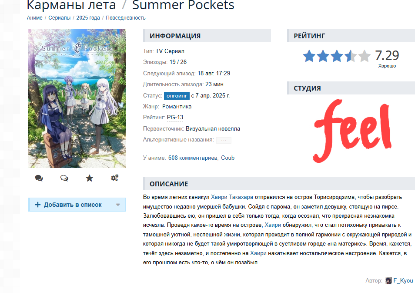Open the Добавить в список dropdown arrow
Image resolution: width=418 pixels, height=293 pixels.
tap(118, 205)
